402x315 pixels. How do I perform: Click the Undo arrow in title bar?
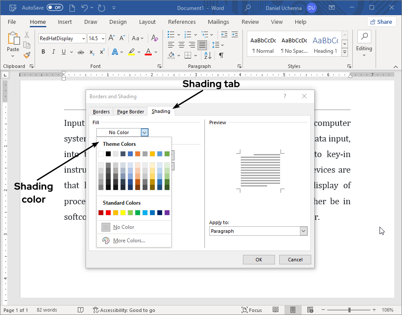pyautogui.click(x=85, y=8)
